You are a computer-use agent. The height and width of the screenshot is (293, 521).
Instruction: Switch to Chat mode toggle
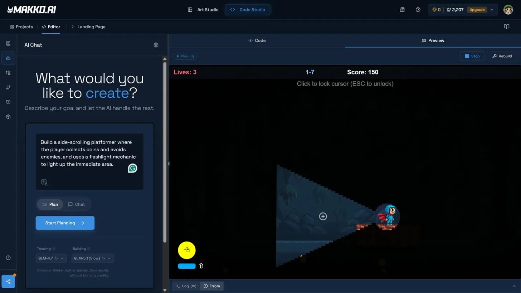click(77, 204)
